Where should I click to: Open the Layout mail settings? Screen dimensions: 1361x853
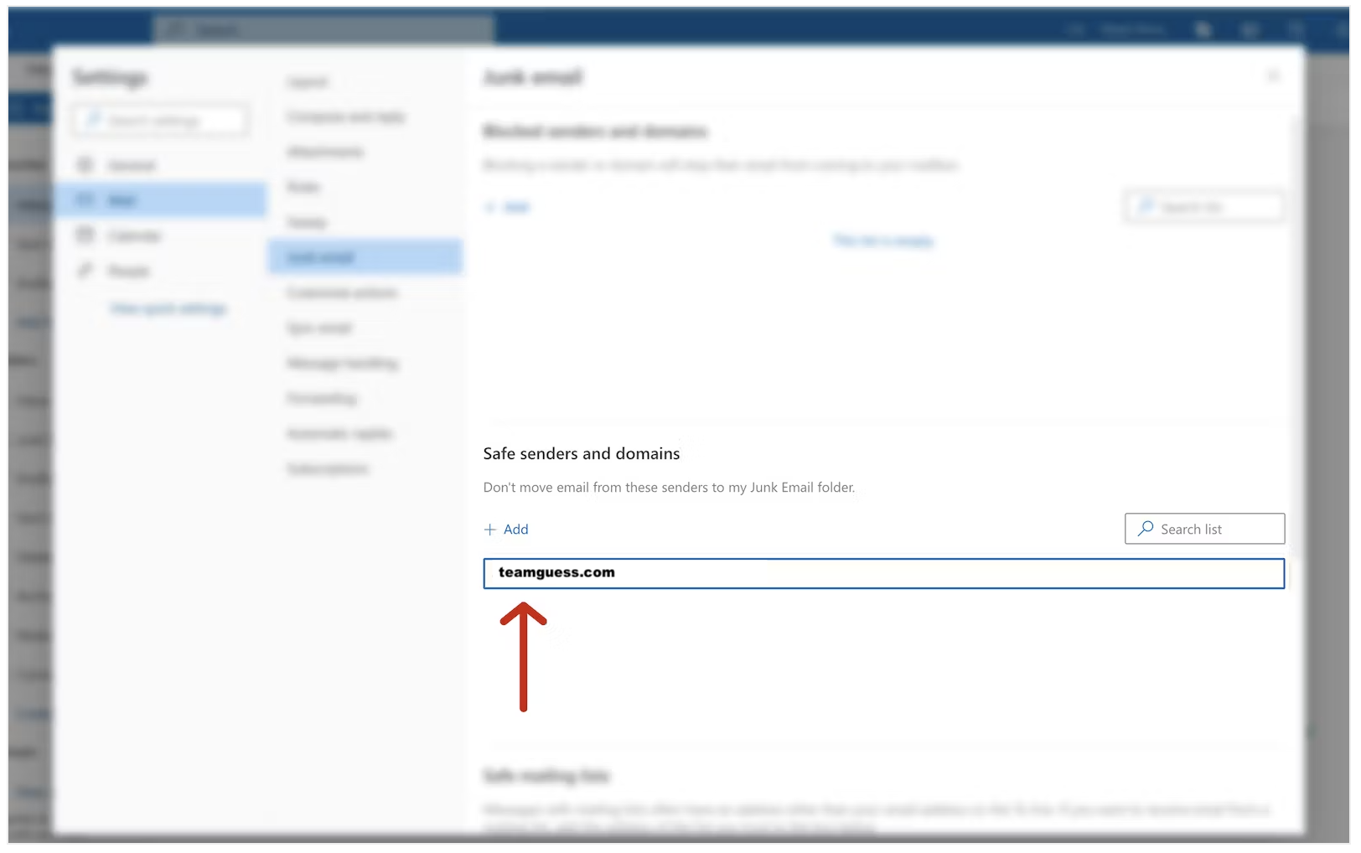click(308, 82)
